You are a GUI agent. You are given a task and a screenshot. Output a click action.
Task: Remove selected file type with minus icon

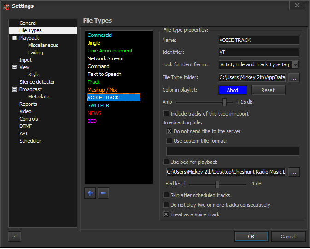(103, 193)
